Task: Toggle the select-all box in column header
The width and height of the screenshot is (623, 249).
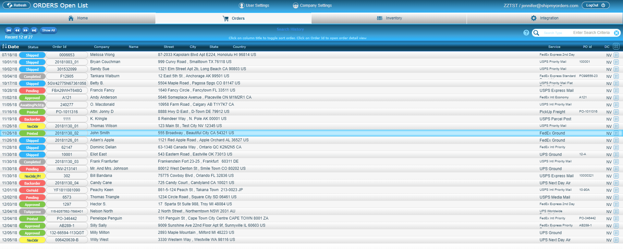Action: tap(616, 46)
